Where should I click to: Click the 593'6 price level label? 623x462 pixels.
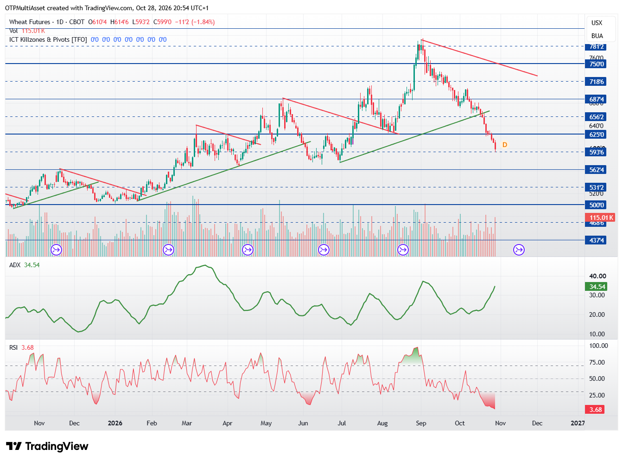(597, 152)
